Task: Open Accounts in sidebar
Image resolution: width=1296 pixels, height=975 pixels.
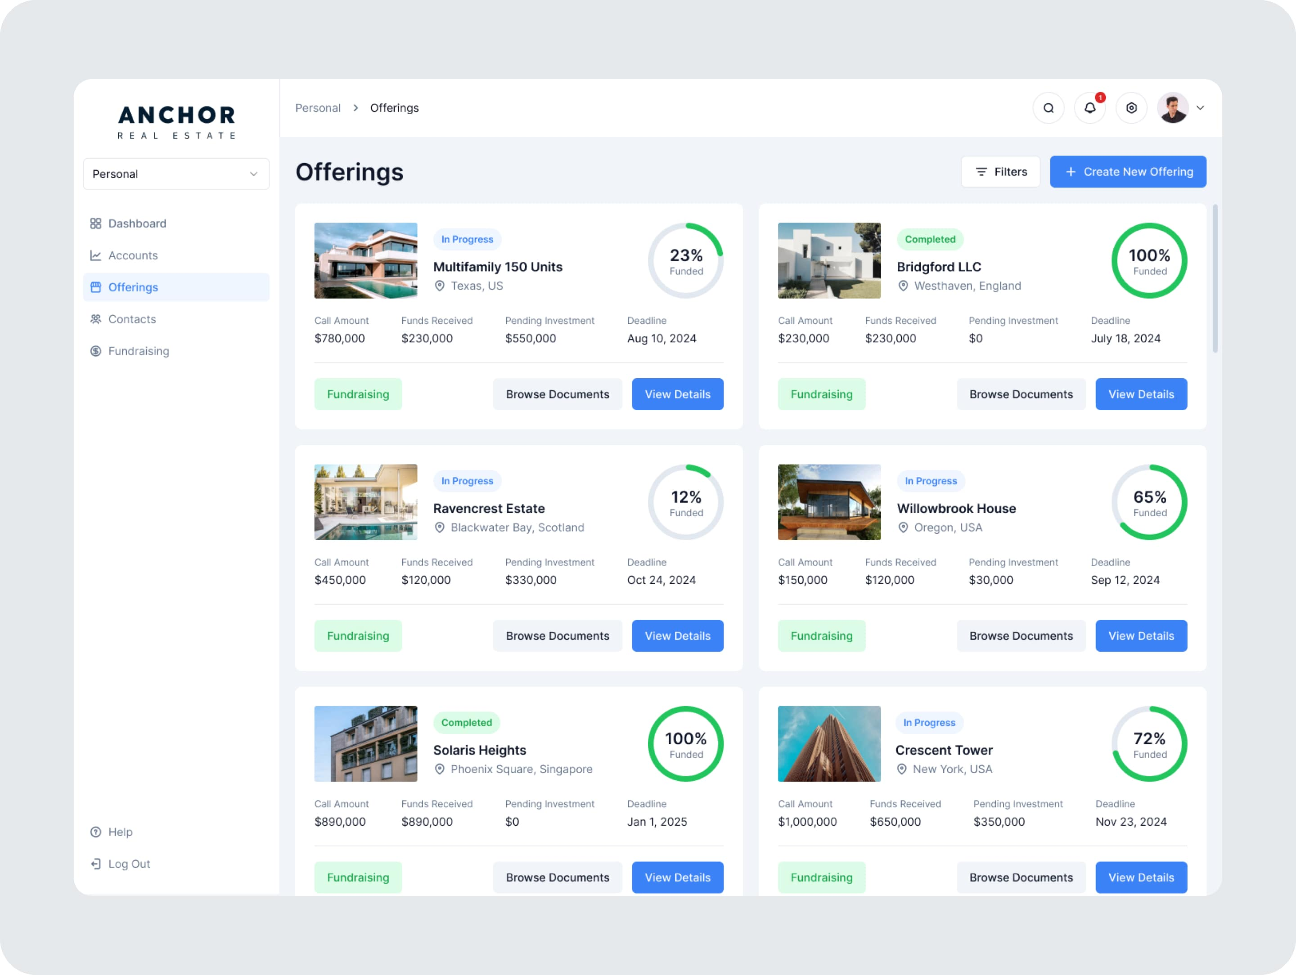Action: pyautogui.click(x=176, y=255)
